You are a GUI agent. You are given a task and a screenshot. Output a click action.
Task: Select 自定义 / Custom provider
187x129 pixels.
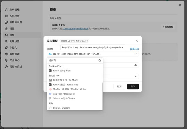[75, 108]
